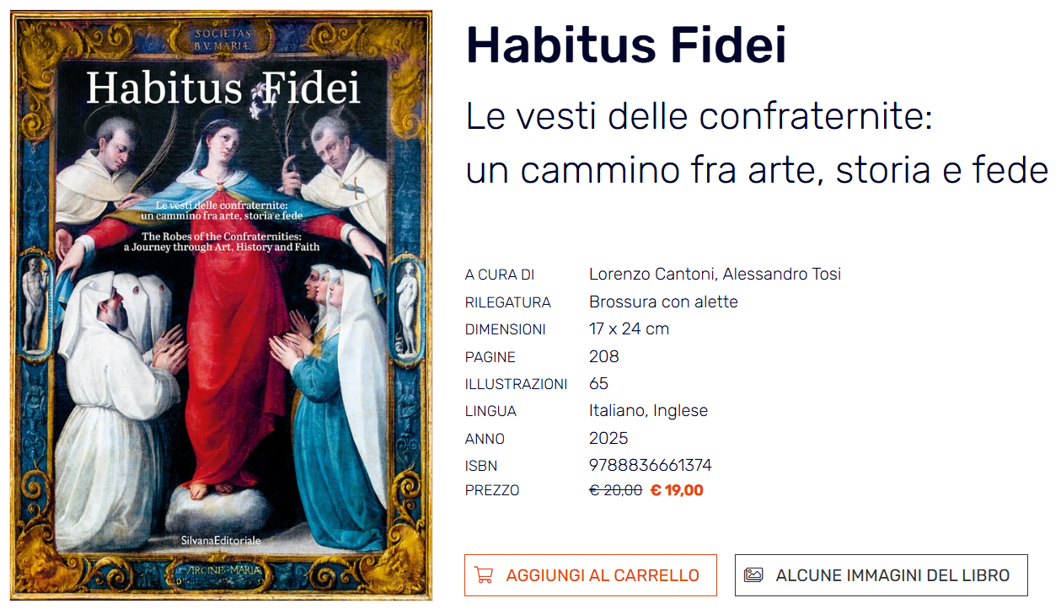Click the 'A CURA DI' label

point(500,275)
